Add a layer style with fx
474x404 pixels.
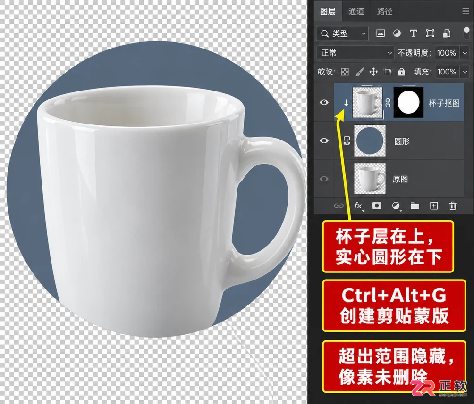coord(358,206)
